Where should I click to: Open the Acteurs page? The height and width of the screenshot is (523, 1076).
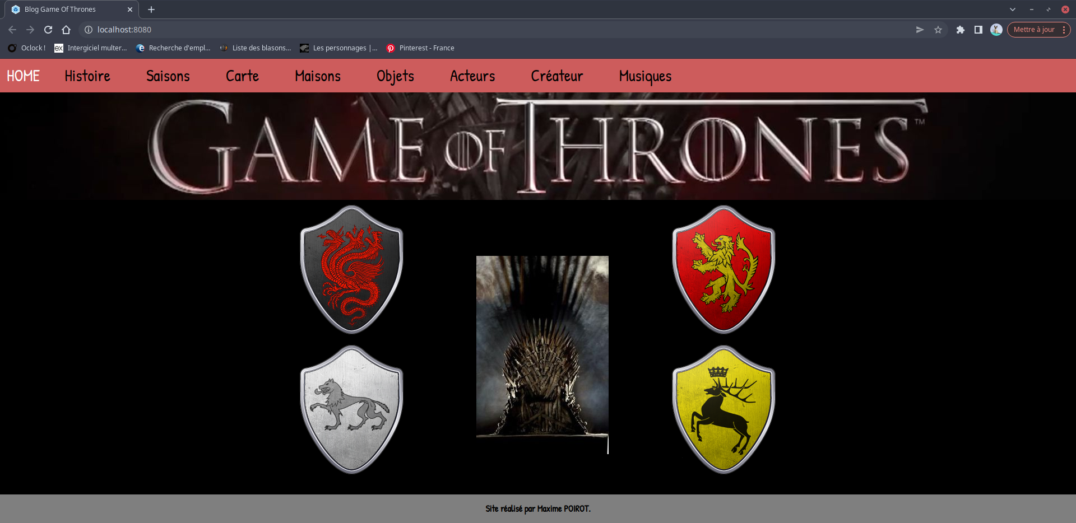pyautogui.click(x=472, y=76)
